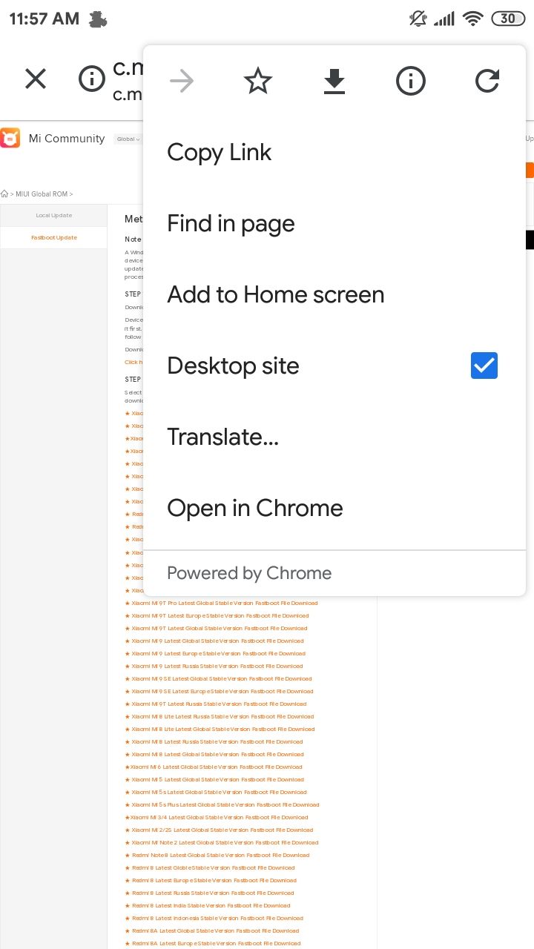
Task: Bookmark page with star icon
Action: tap(258, 81)
